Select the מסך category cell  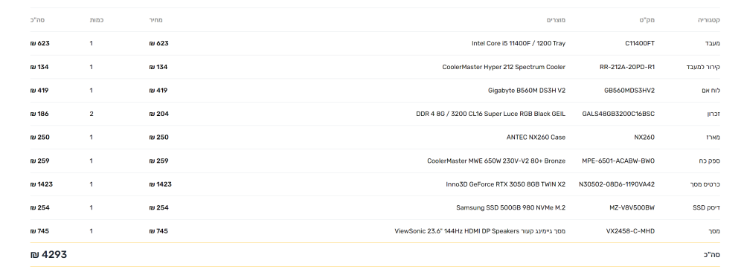[714, 231]
